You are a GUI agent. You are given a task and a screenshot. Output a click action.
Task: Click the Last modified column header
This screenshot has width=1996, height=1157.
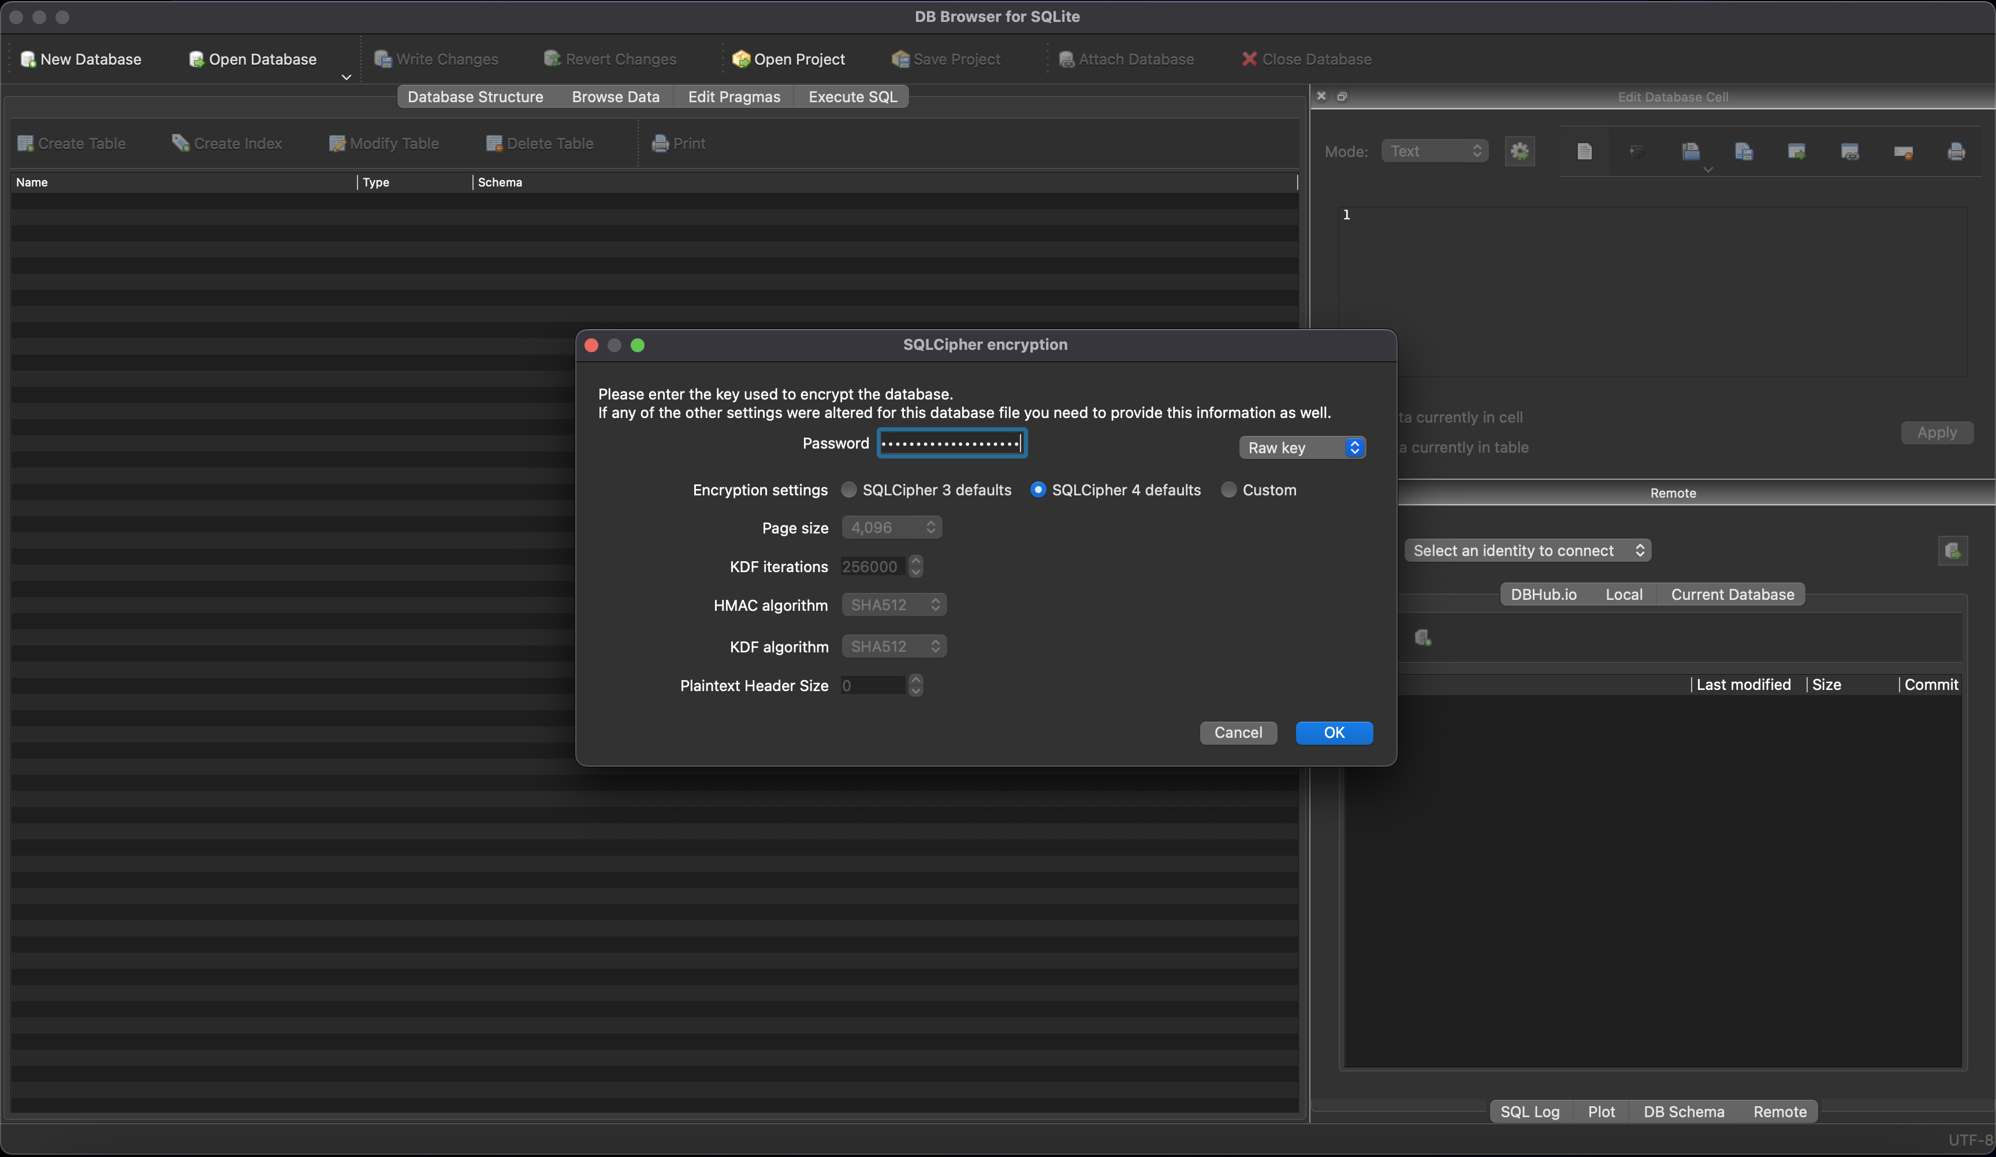coord(1742,684)
